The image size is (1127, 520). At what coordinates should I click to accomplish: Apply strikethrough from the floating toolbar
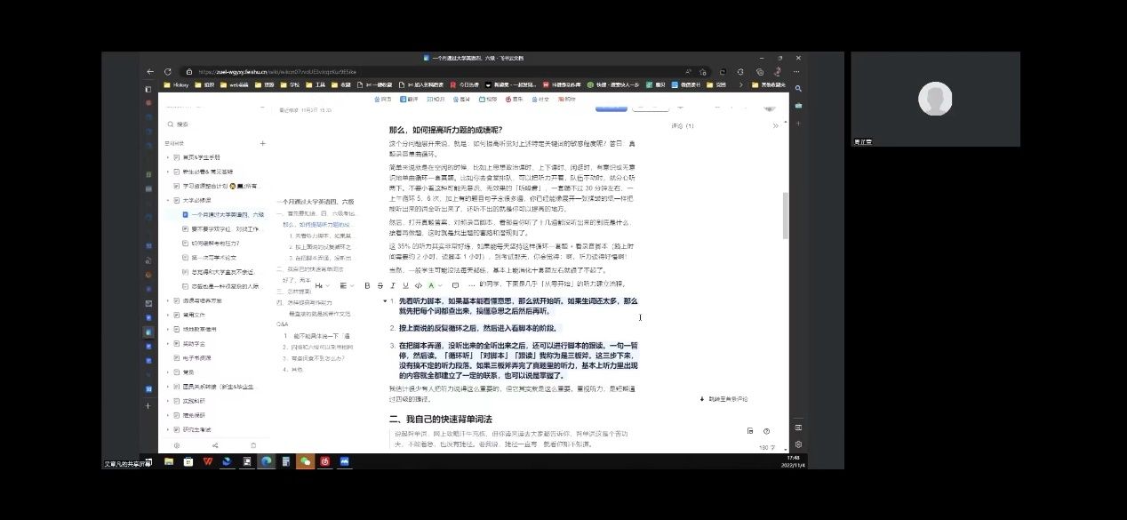[x=380, y=285]
